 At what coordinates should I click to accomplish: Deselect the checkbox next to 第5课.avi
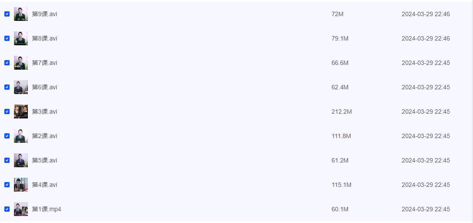[7, 160]
